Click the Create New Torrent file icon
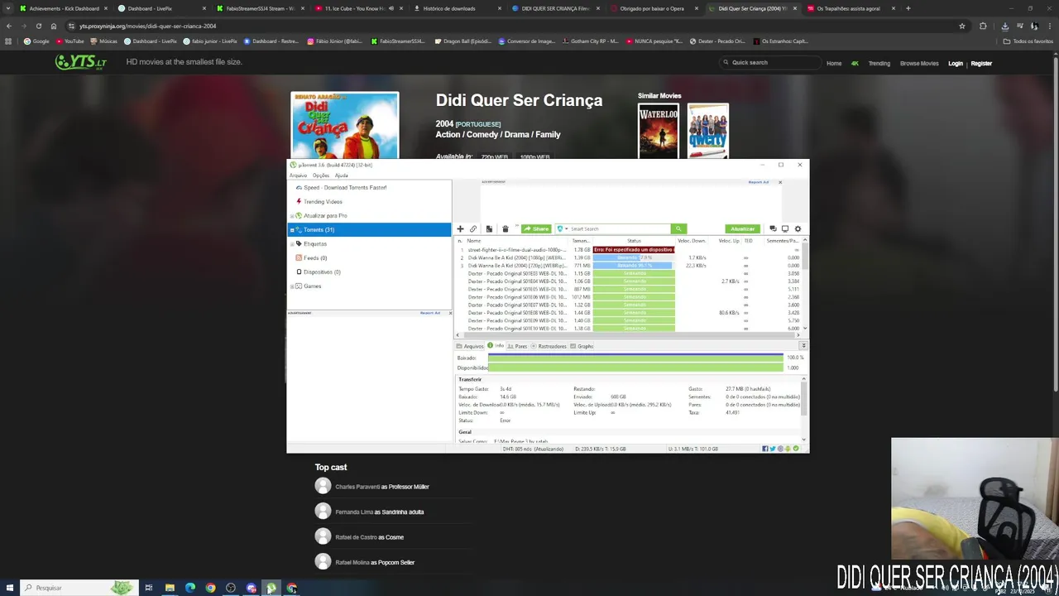This screenshot has width=1059, height=596. [x=489, y=228]
